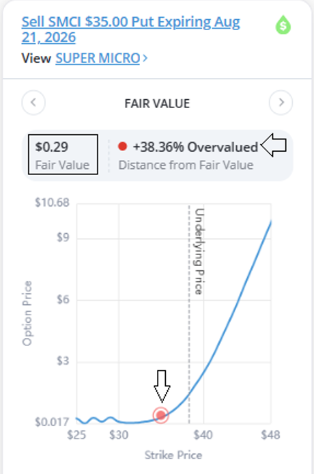Go to the next chart with right arrow
Image resolution: width=314 pixels, height=474 pixels.
[x=281, y=103]
